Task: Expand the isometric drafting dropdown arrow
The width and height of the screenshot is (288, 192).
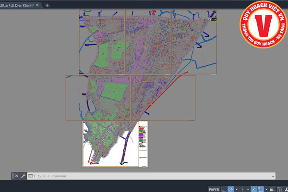Action: 248,189
